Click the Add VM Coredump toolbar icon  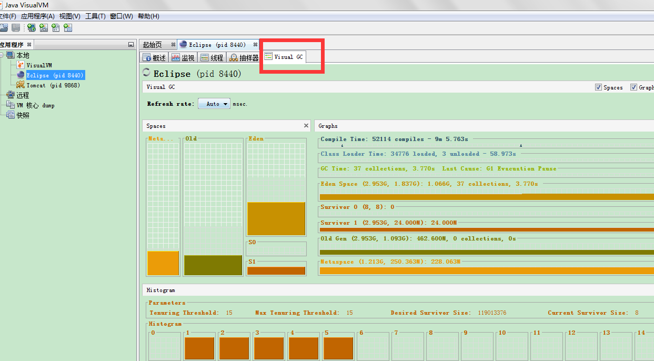[x=56, y=27]
